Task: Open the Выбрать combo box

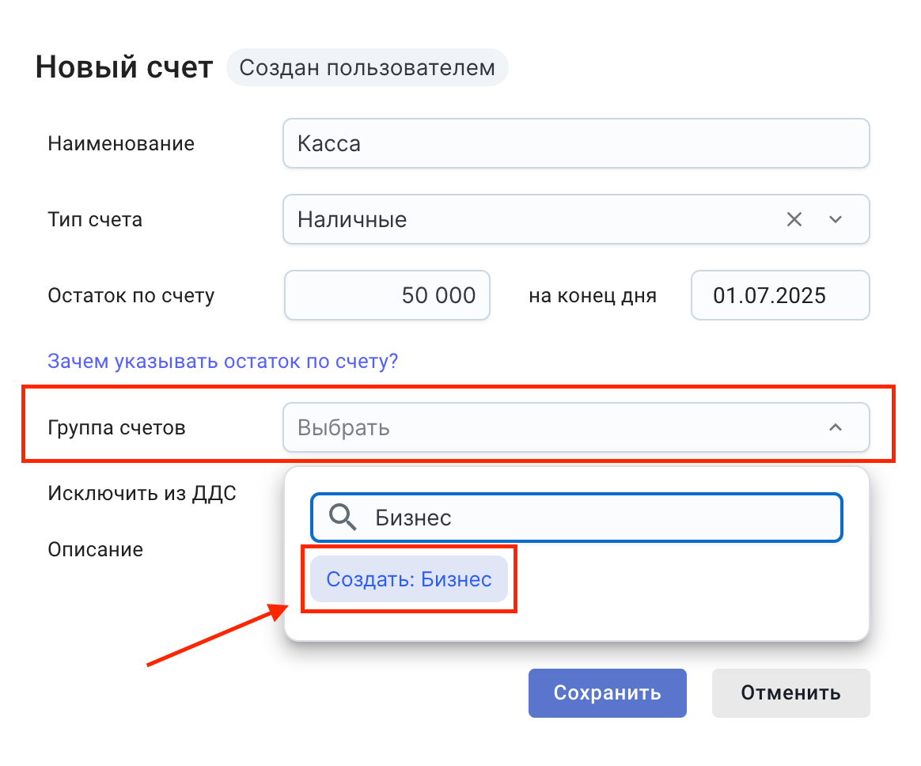Action: (x=554, y=428)
